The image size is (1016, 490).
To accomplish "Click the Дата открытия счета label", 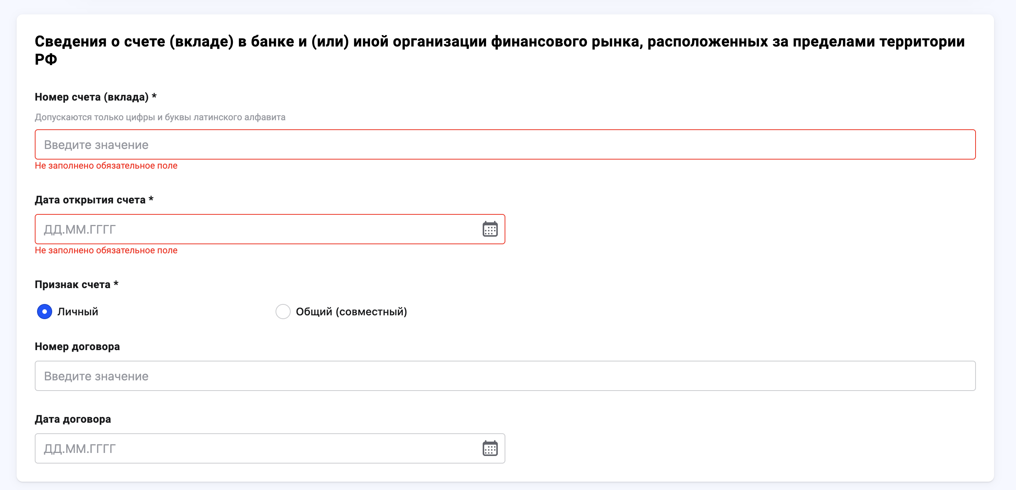I will pos(94,200).
